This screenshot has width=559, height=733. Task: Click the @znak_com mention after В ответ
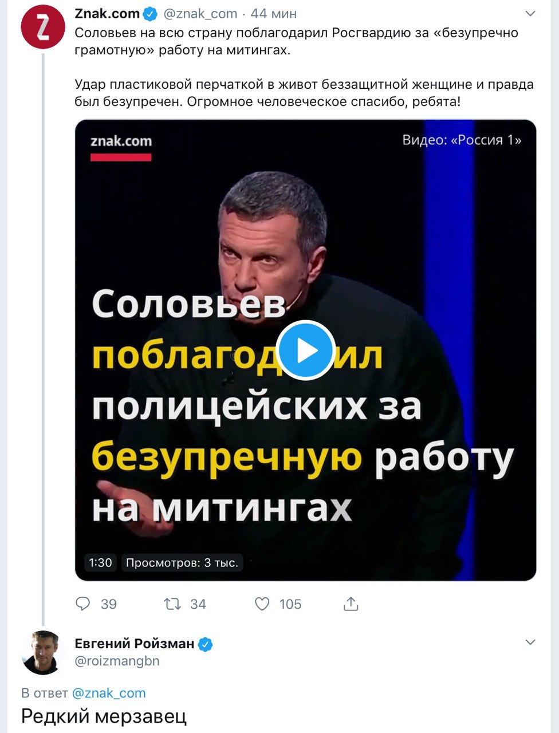tap(109, 693)
